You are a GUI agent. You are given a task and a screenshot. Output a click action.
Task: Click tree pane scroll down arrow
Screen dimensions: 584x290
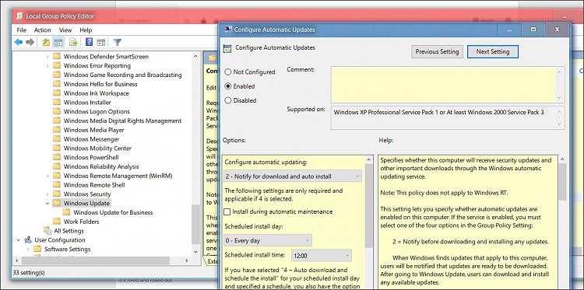coord(195,252)
